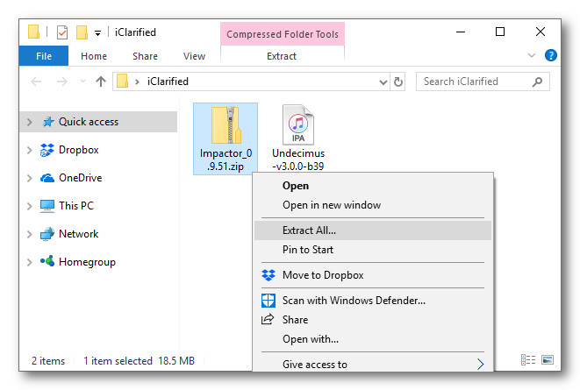Click the Impactor_0.9.51.zip file icon

(226, 126)
